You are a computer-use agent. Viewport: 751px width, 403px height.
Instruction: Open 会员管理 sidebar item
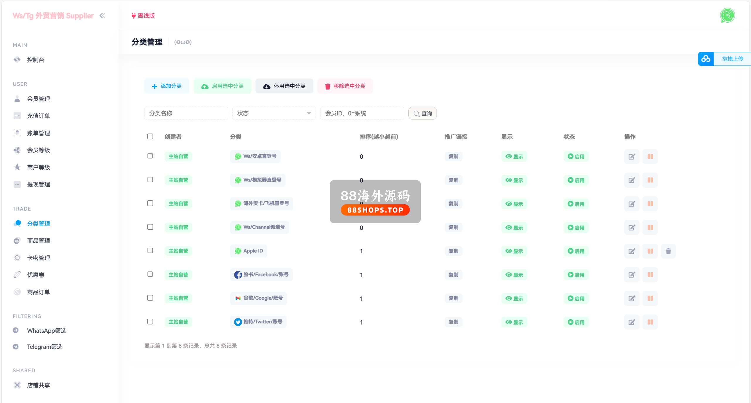tap(38, 99)
